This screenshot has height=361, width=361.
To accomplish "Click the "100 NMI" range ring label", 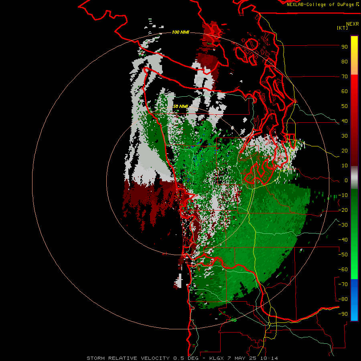I will [180, 32].
